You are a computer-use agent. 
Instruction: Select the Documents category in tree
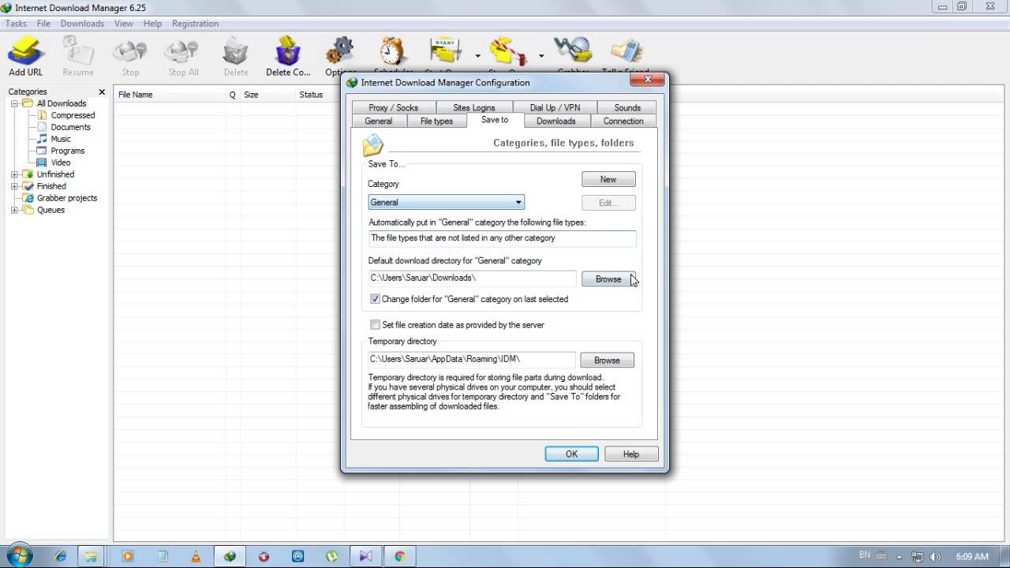70,127
